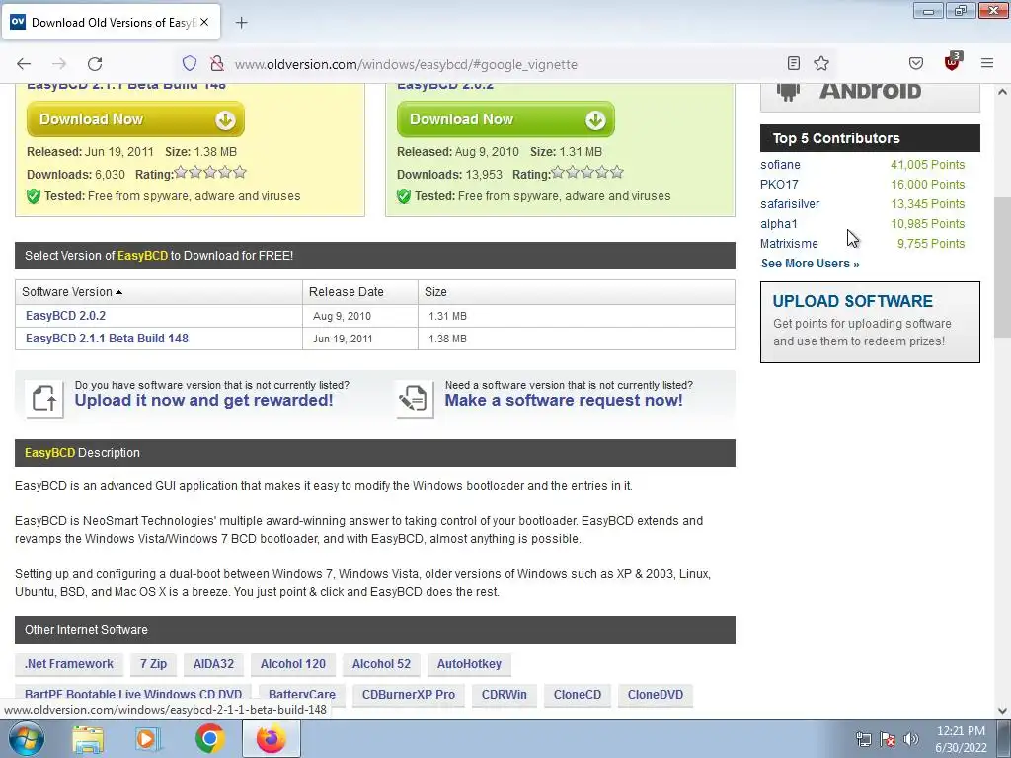The image size is (1011, 758).
Task: Select the Download Old Versions of EasyBCD tab
Action: [x=113, y=23]
